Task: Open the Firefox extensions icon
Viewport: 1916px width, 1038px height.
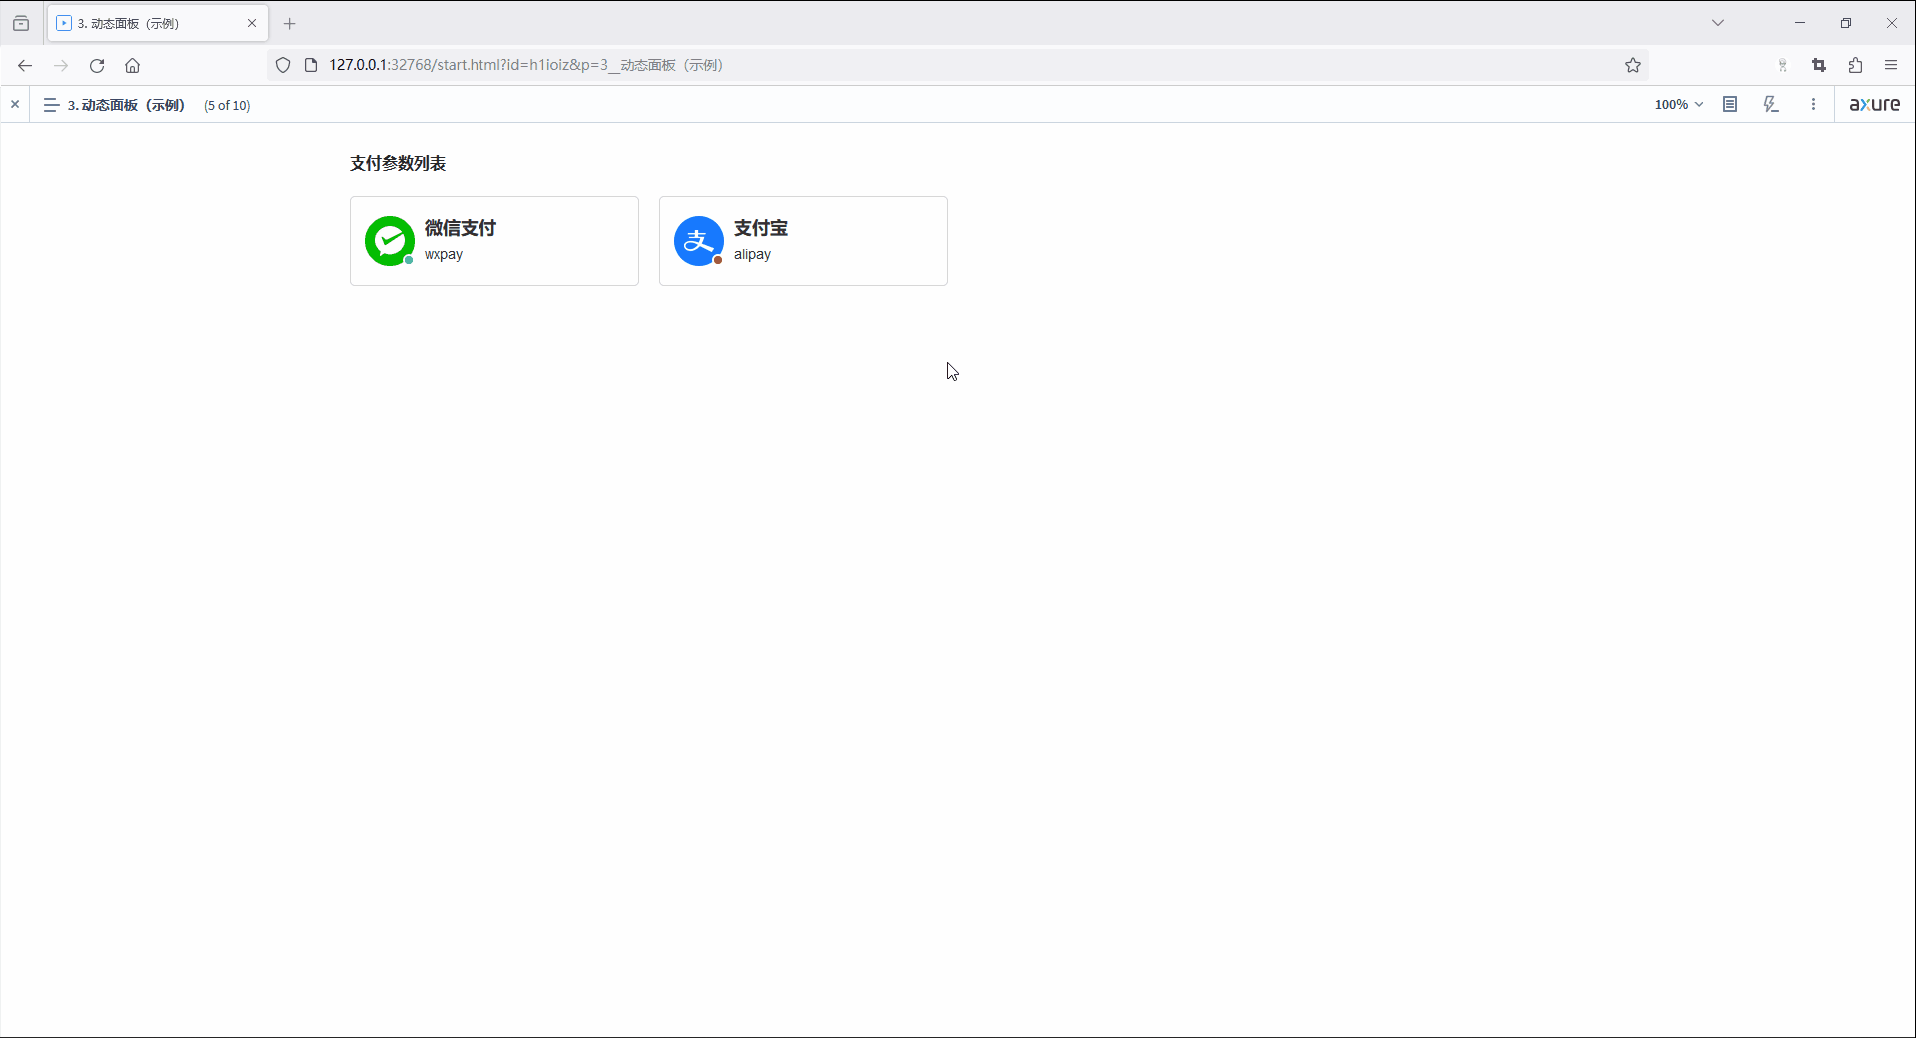Action: 1855,65
